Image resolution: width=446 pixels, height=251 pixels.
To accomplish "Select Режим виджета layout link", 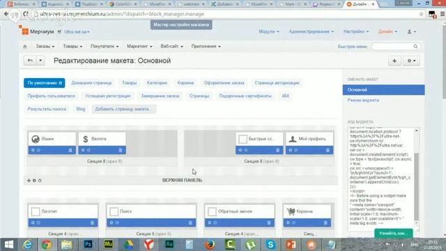I will tap(363, 100).
